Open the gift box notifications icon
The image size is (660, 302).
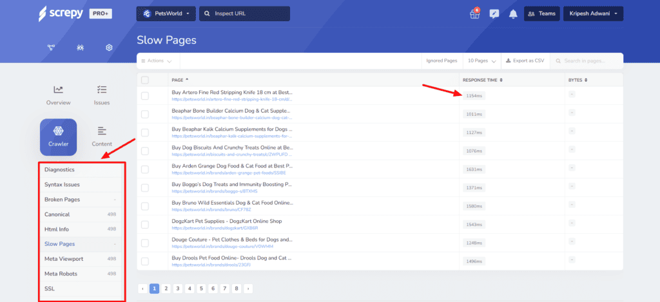(474, 14)
